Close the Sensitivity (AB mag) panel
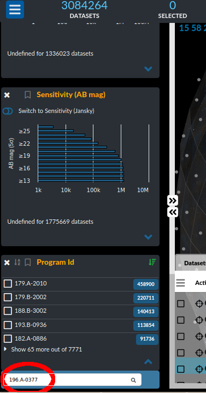206x393 pixels. point(7,95)
